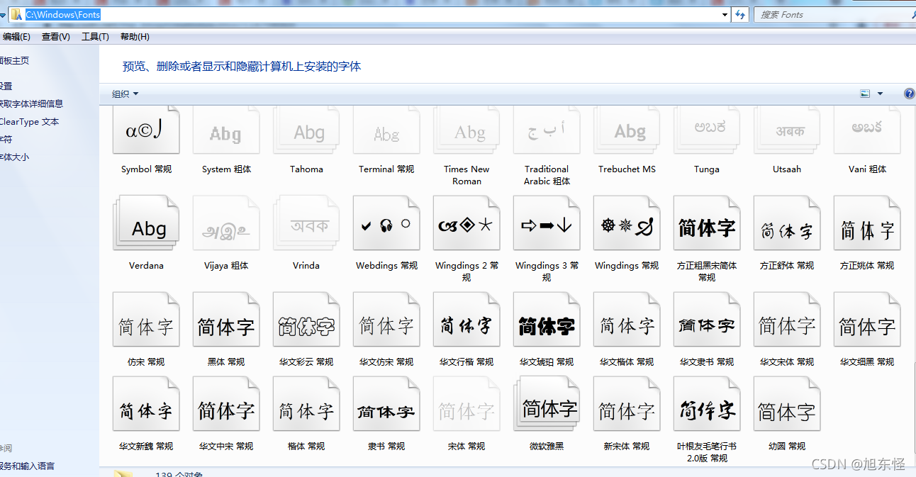
Task: Select the 华文宋体 常规 font icon
Action: coord(787,320)
